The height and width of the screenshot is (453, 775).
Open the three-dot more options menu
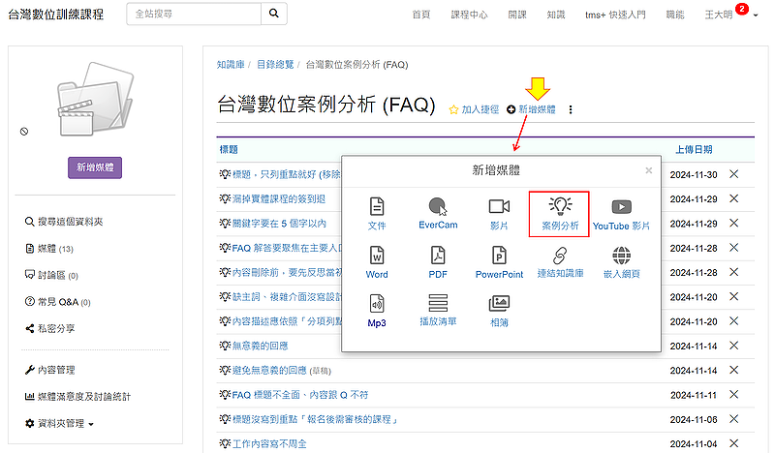571,110
